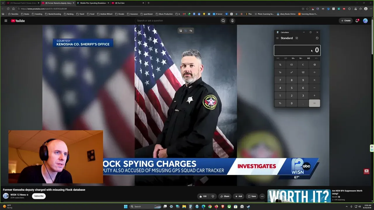The width and height of the screenshot is (374, 210).
Task: Toggle Calculator keep-on-top mode
Action: [x=297, y=38]
